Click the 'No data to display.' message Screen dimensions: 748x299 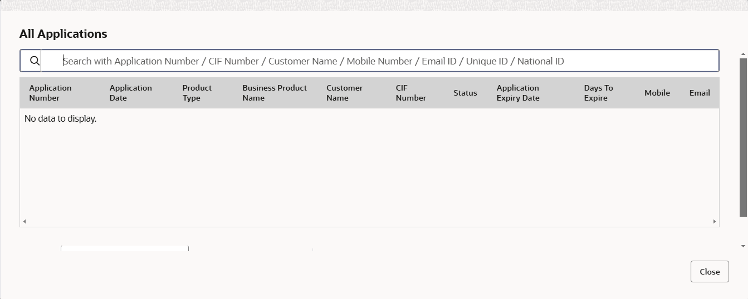61,118
